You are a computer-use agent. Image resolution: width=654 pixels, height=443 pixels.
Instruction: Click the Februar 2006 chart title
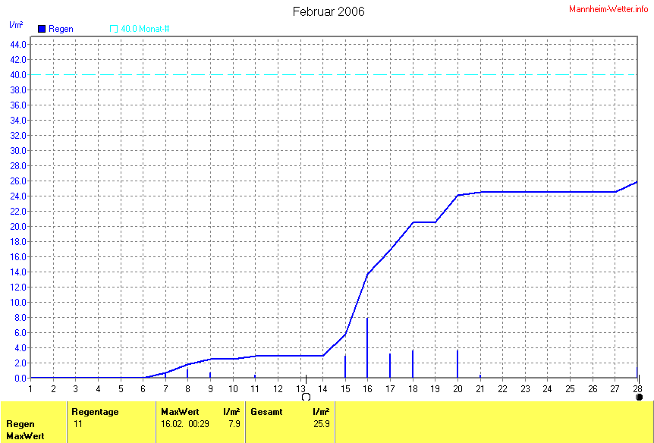point(328,11)
